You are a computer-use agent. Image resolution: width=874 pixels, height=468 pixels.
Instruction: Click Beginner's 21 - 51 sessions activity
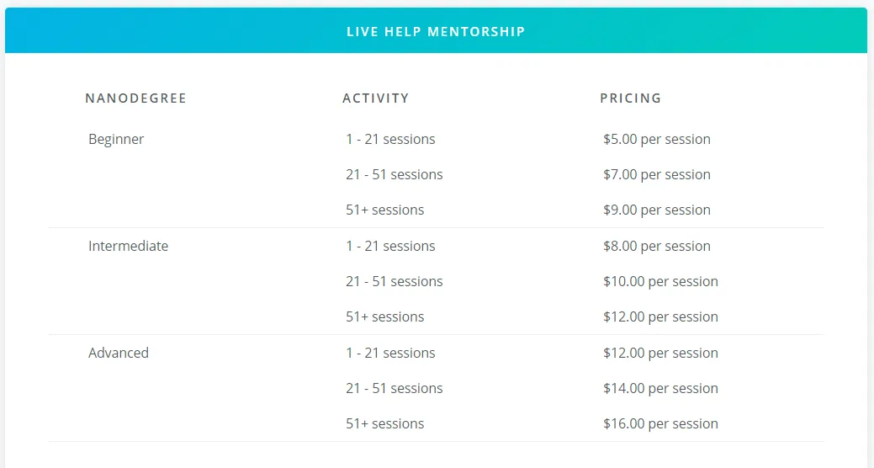[394, 174]
